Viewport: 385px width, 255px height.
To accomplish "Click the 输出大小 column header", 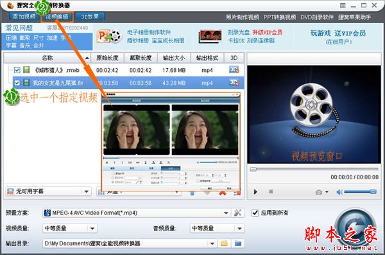I will click(174, 58).
